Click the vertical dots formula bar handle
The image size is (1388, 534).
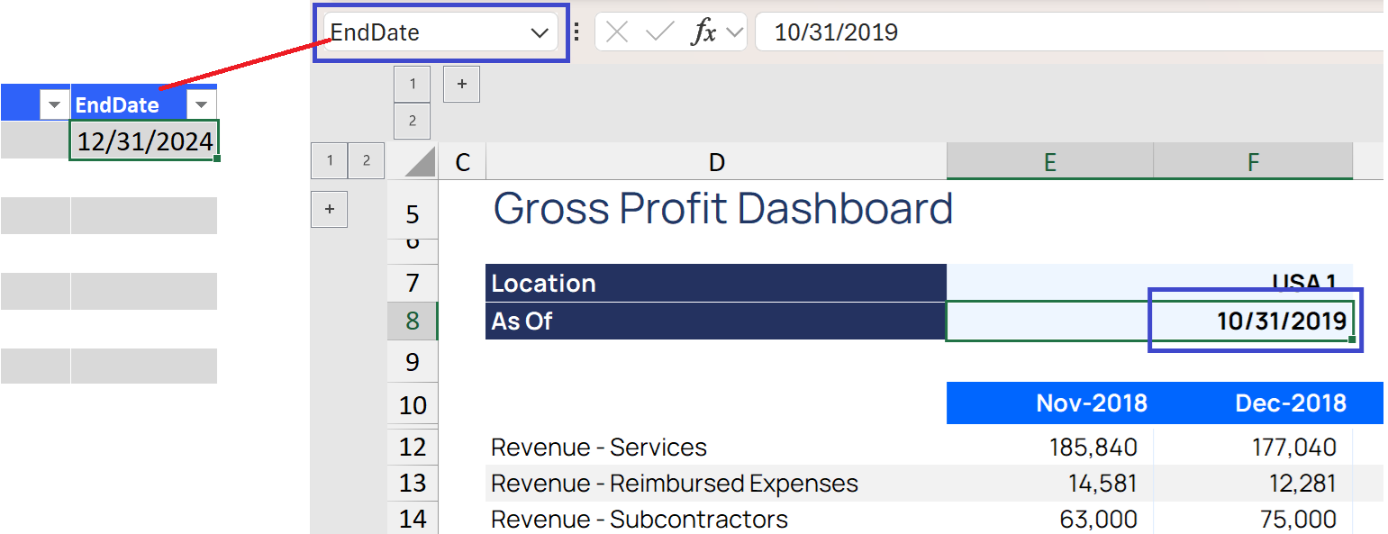click(x=576, y=32)
